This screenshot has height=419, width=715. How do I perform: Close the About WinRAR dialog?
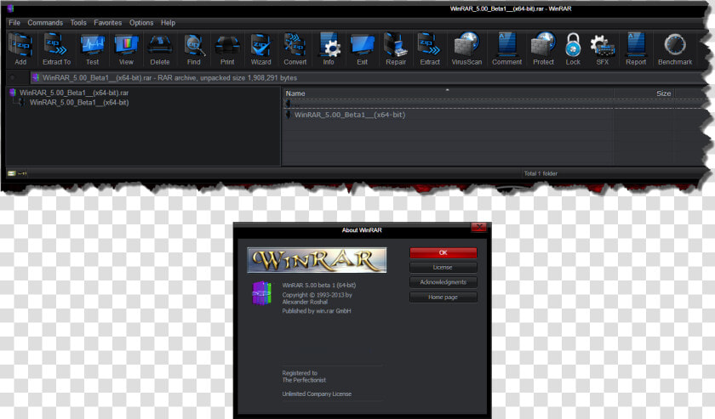(x=478, y=227)
